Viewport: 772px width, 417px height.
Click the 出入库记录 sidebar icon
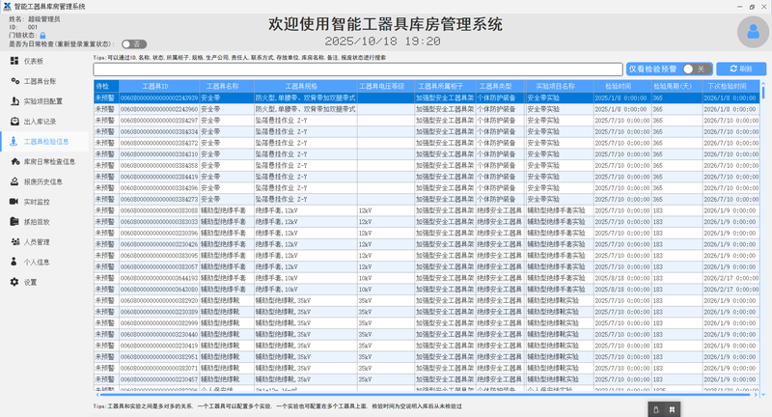coord(14,121)
